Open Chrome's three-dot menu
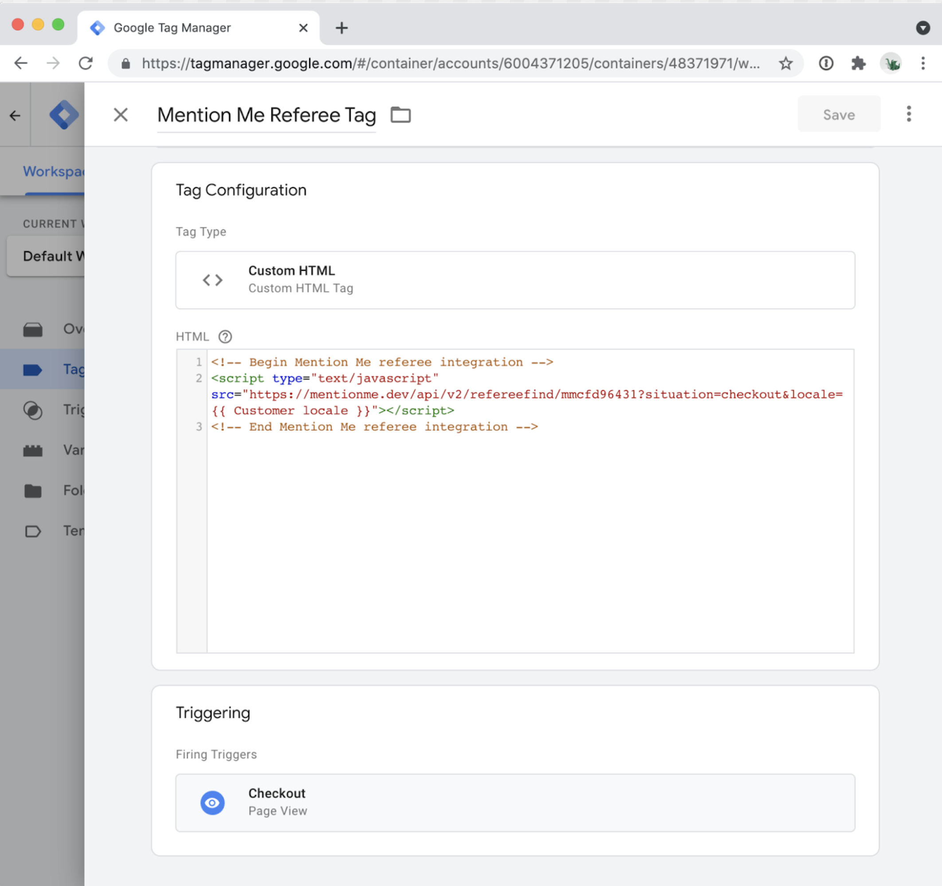This screenshot has width=942, height=886. 923,63
